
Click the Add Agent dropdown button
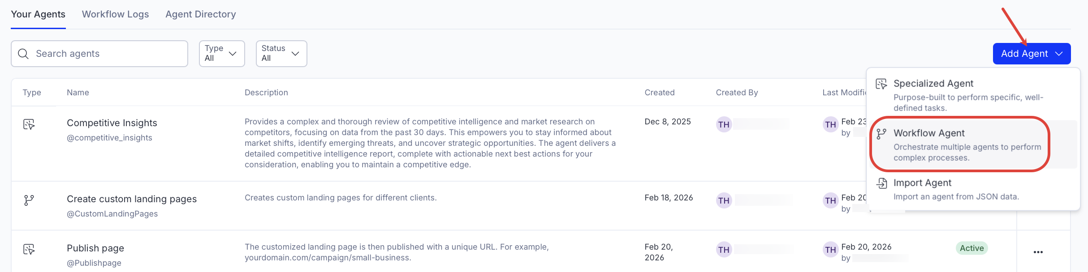click(1032, 54)
